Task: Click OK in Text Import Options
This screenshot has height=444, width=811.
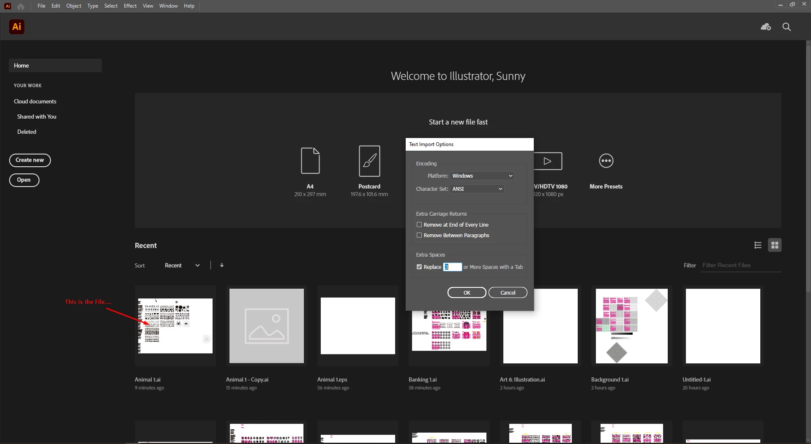Action: coord(467,292)
